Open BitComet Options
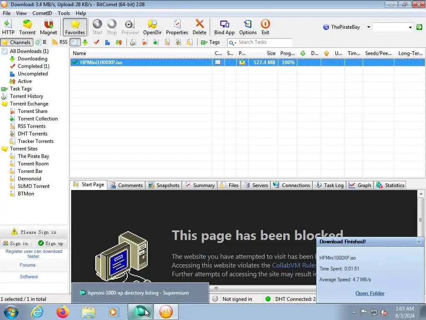The height and width of the screenshot is (320, 426). tap(248, 27)
